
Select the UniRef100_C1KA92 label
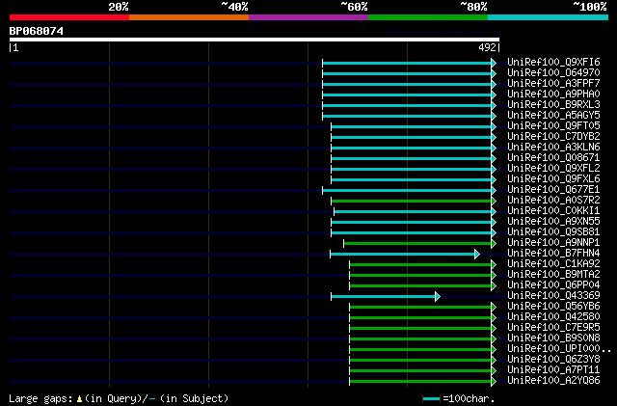(553, 264)
